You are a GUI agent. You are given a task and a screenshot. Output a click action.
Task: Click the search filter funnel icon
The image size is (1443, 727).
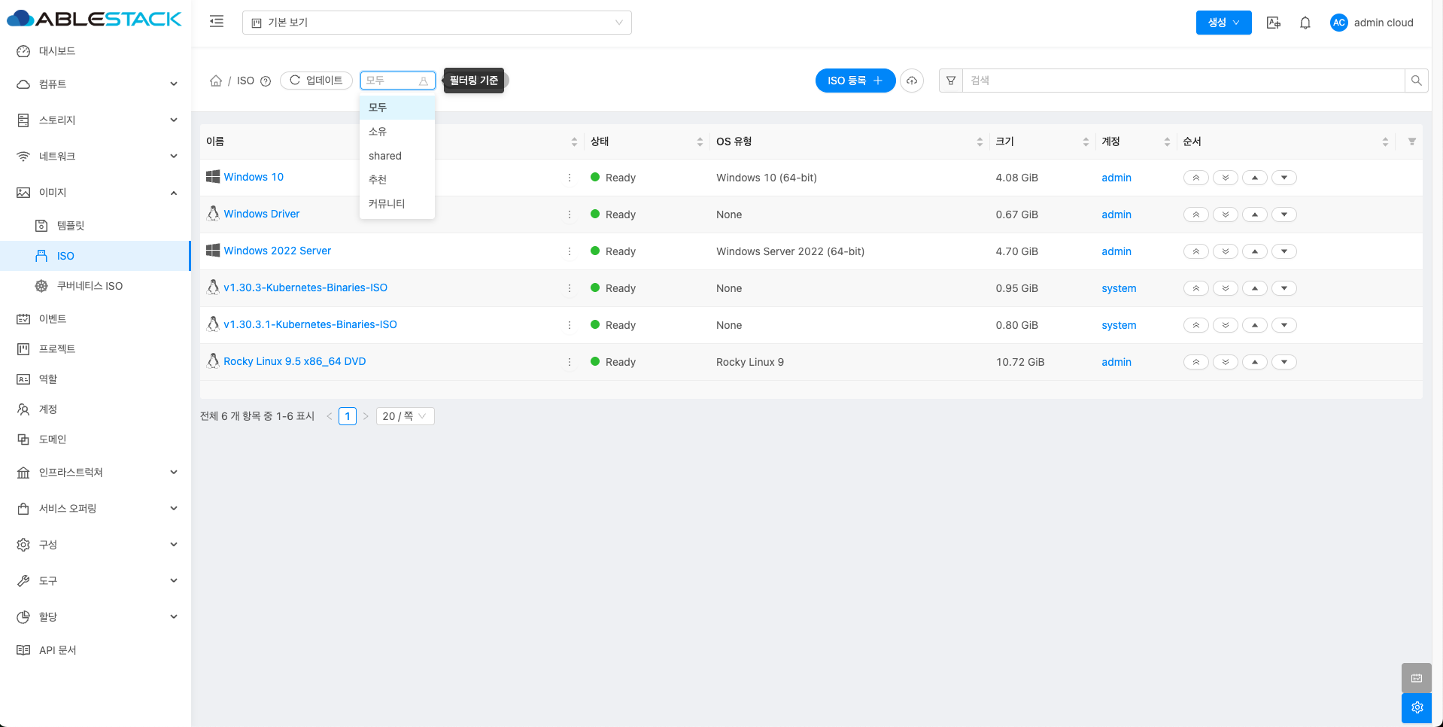(951, 81)
